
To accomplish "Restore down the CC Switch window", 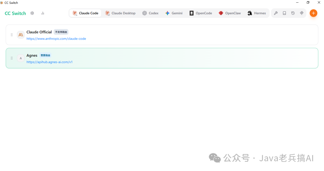I will click(308, 3).
